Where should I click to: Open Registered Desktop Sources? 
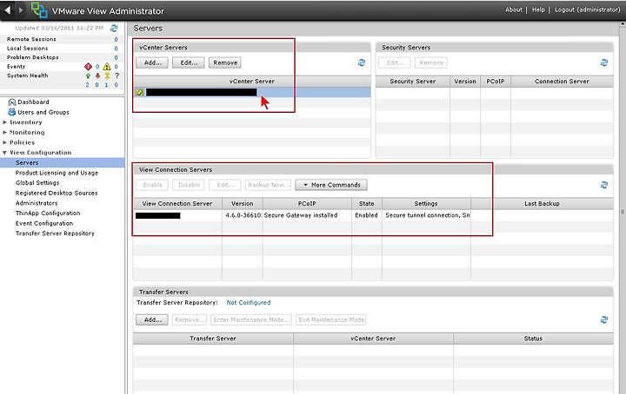pyautogui.click(x=57, y=193)
